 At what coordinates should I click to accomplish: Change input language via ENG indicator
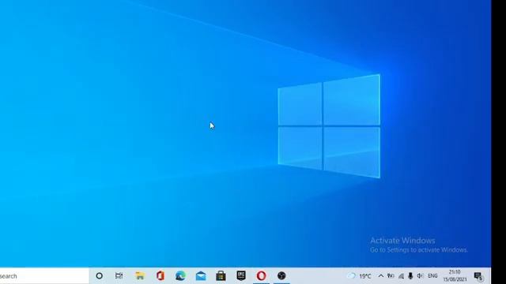(x=432, y=276)
